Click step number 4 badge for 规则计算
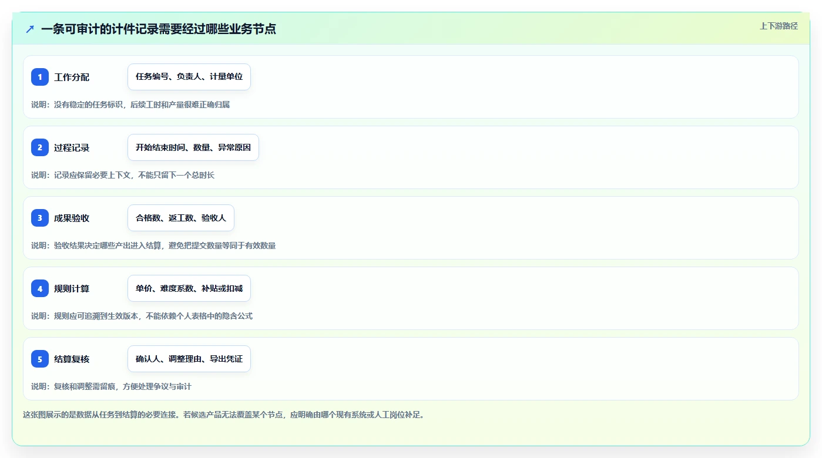This screenshot has width=822, height=458. point(40,288)
